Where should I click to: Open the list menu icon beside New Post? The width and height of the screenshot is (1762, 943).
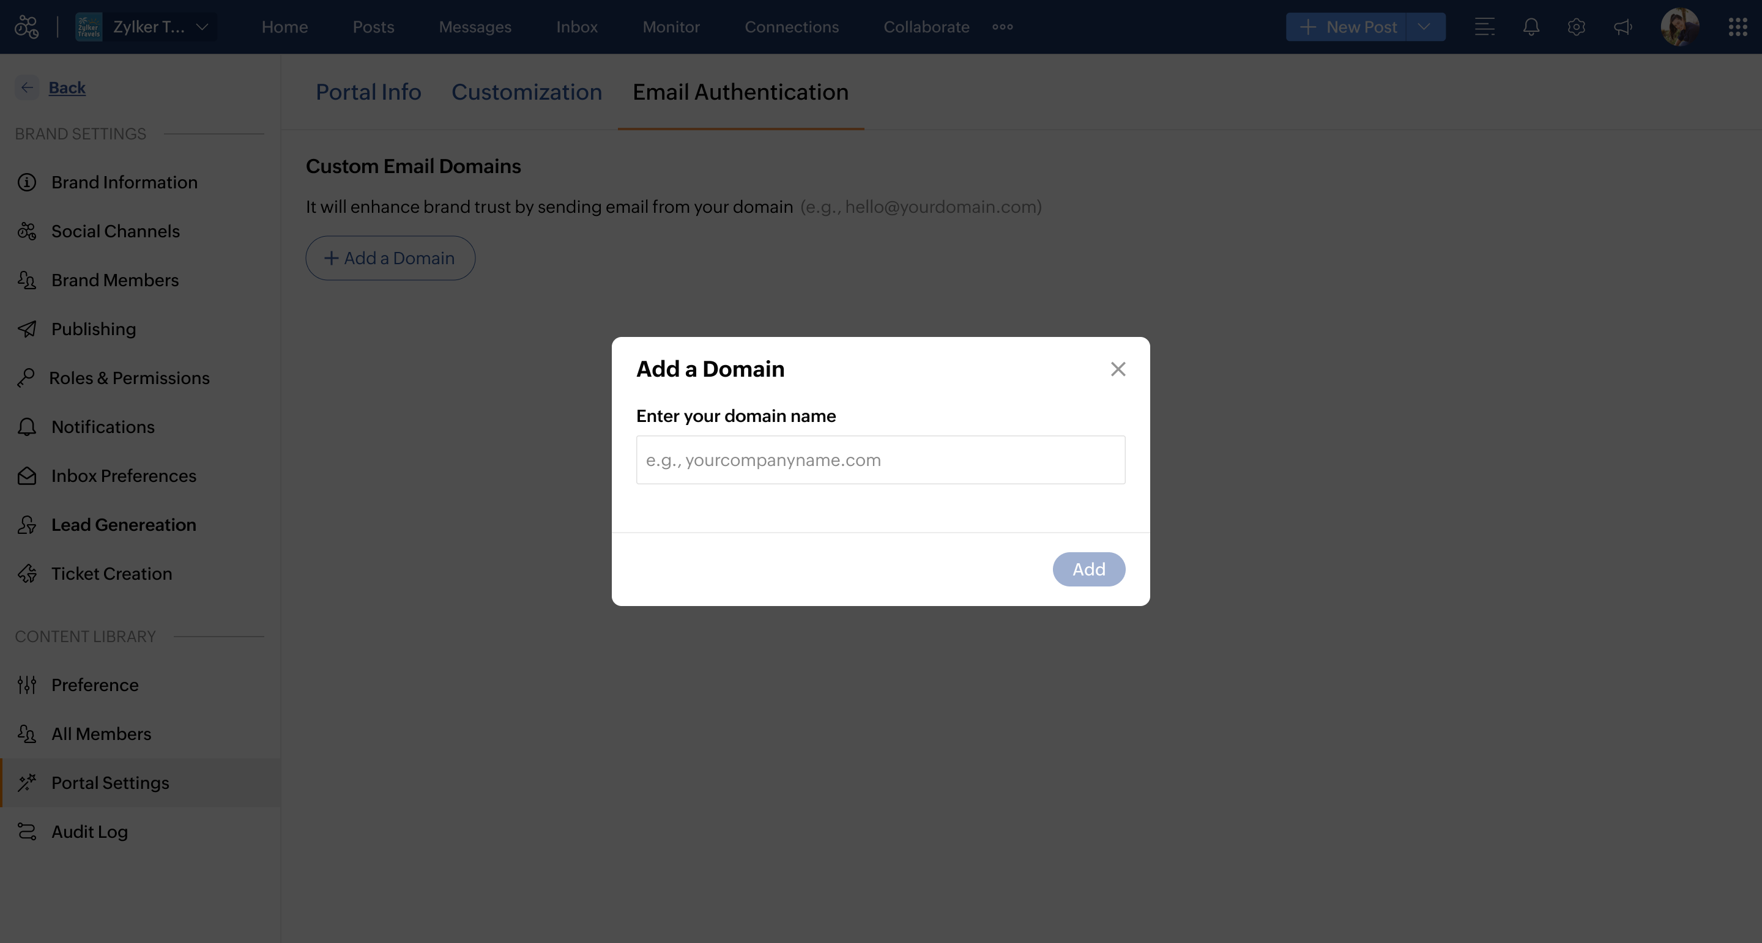coord(1484,27)
